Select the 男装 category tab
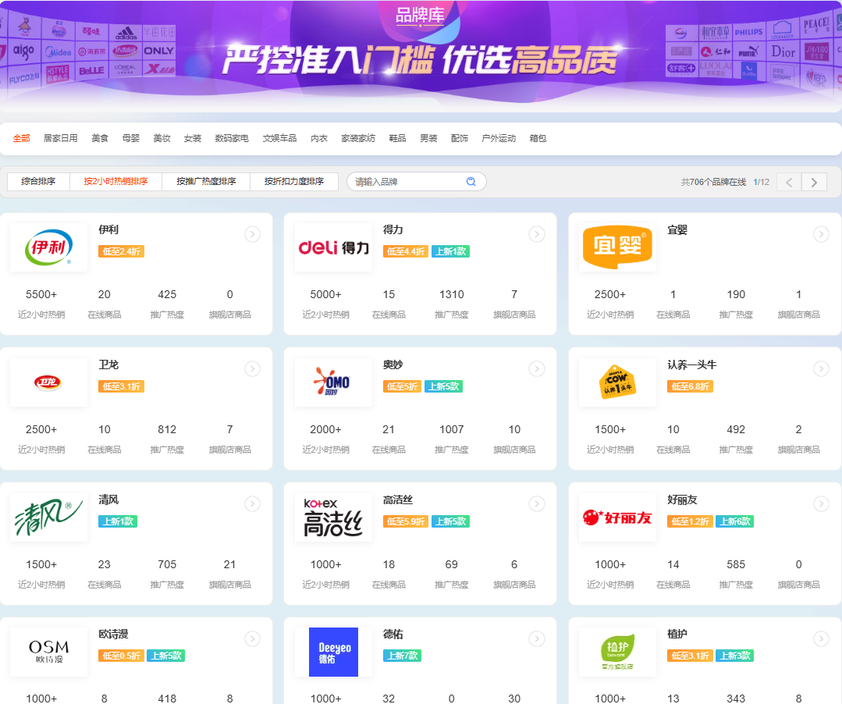Image resolution: width=842 pixels, height=704 pixels. [x=428, y=139]
